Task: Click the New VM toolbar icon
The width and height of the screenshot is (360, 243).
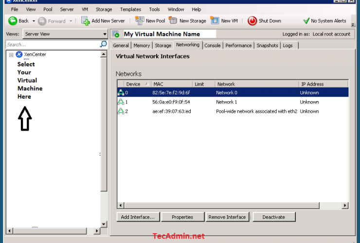Action: tap(215, 21)
